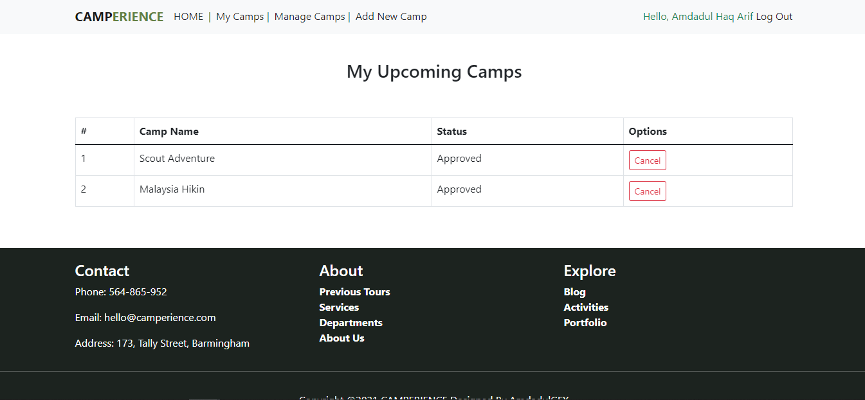
Task: Click About Us in footer
Action: coord(341,338)
